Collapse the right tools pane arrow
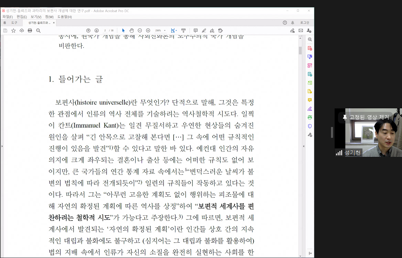The width and height of the screenshot is (402, 258). click(x=304, y=146)
